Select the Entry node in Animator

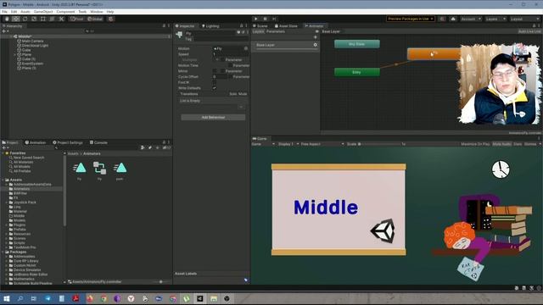click(356, 72)
